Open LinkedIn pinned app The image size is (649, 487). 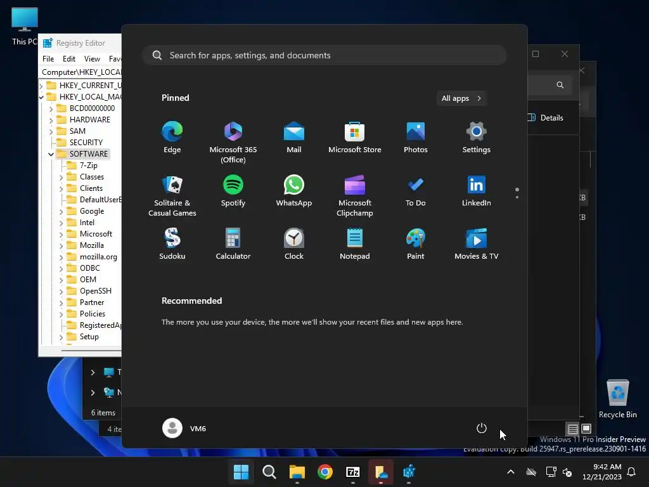[477, 191]
